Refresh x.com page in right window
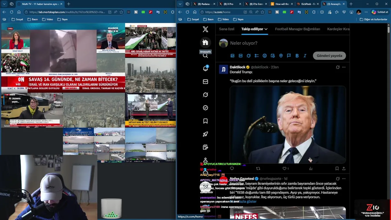This screenshot has height=220, width=391. pos(187,12)
